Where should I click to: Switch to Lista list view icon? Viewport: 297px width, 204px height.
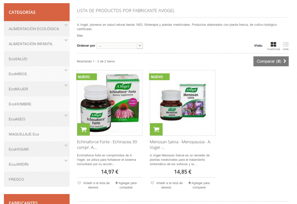click(x=286, y=44)
